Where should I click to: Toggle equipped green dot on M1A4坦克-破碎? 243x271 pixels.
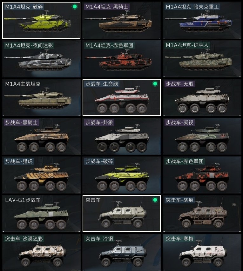[75, 7]
